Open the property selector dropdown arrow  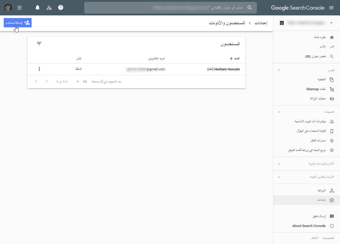click(331, 23)
